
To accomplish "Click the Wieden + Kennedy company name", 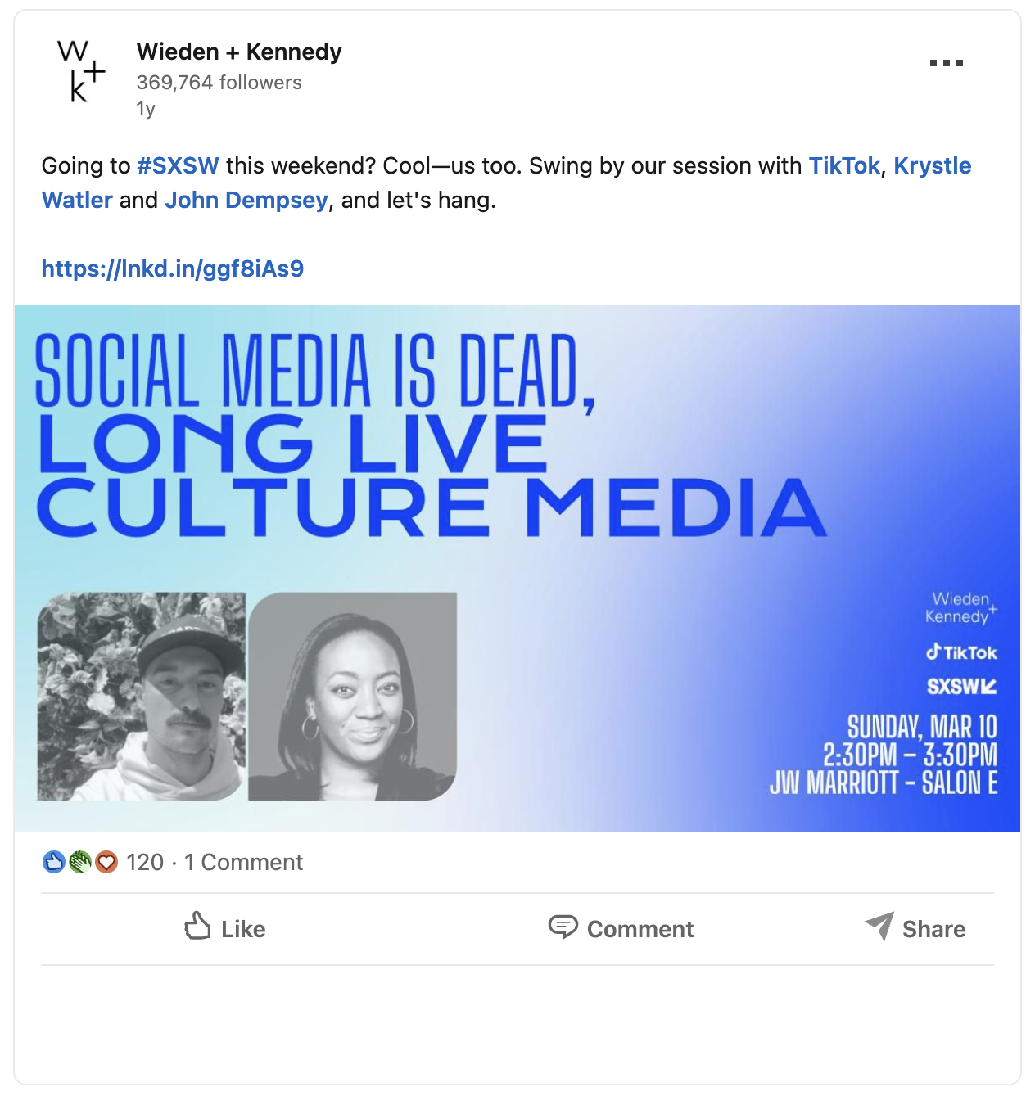I will 239,52.
